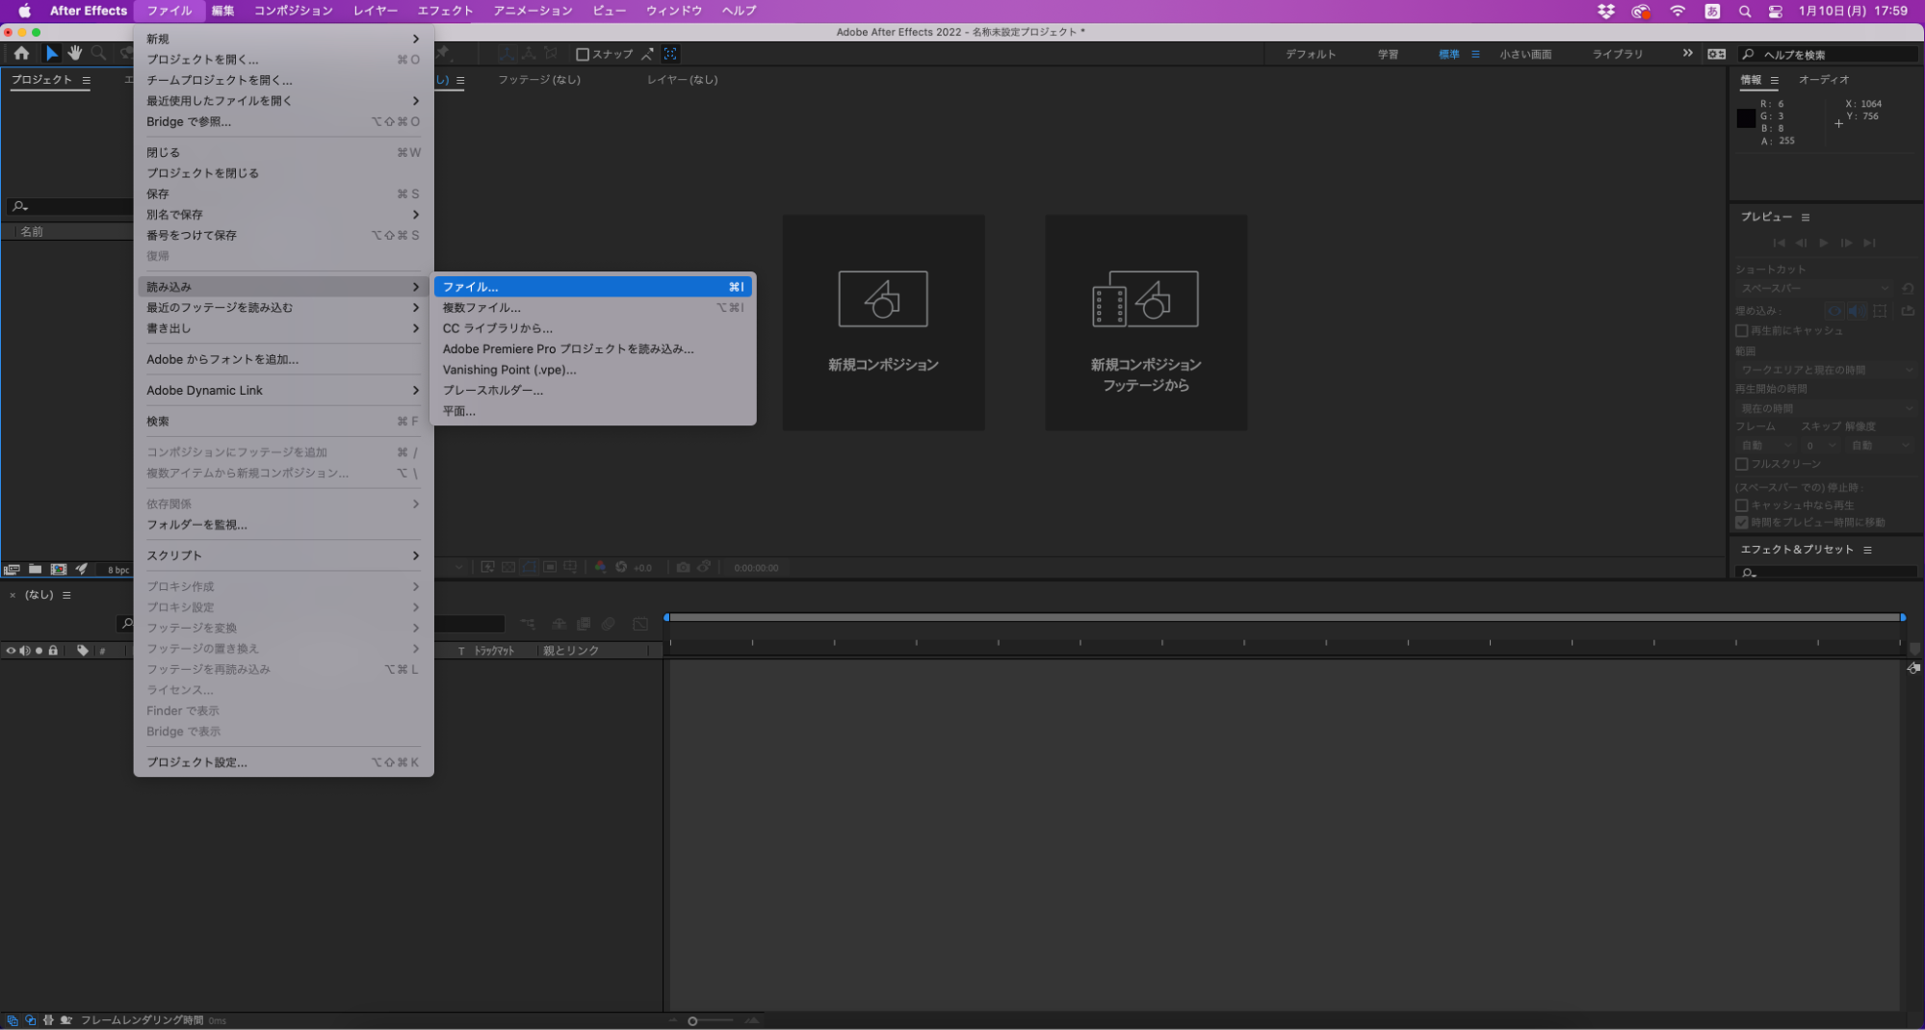The height and width of the screenshot is (1030, 1925).
Task: Select the Hand tool
Action: pos(75,54)
